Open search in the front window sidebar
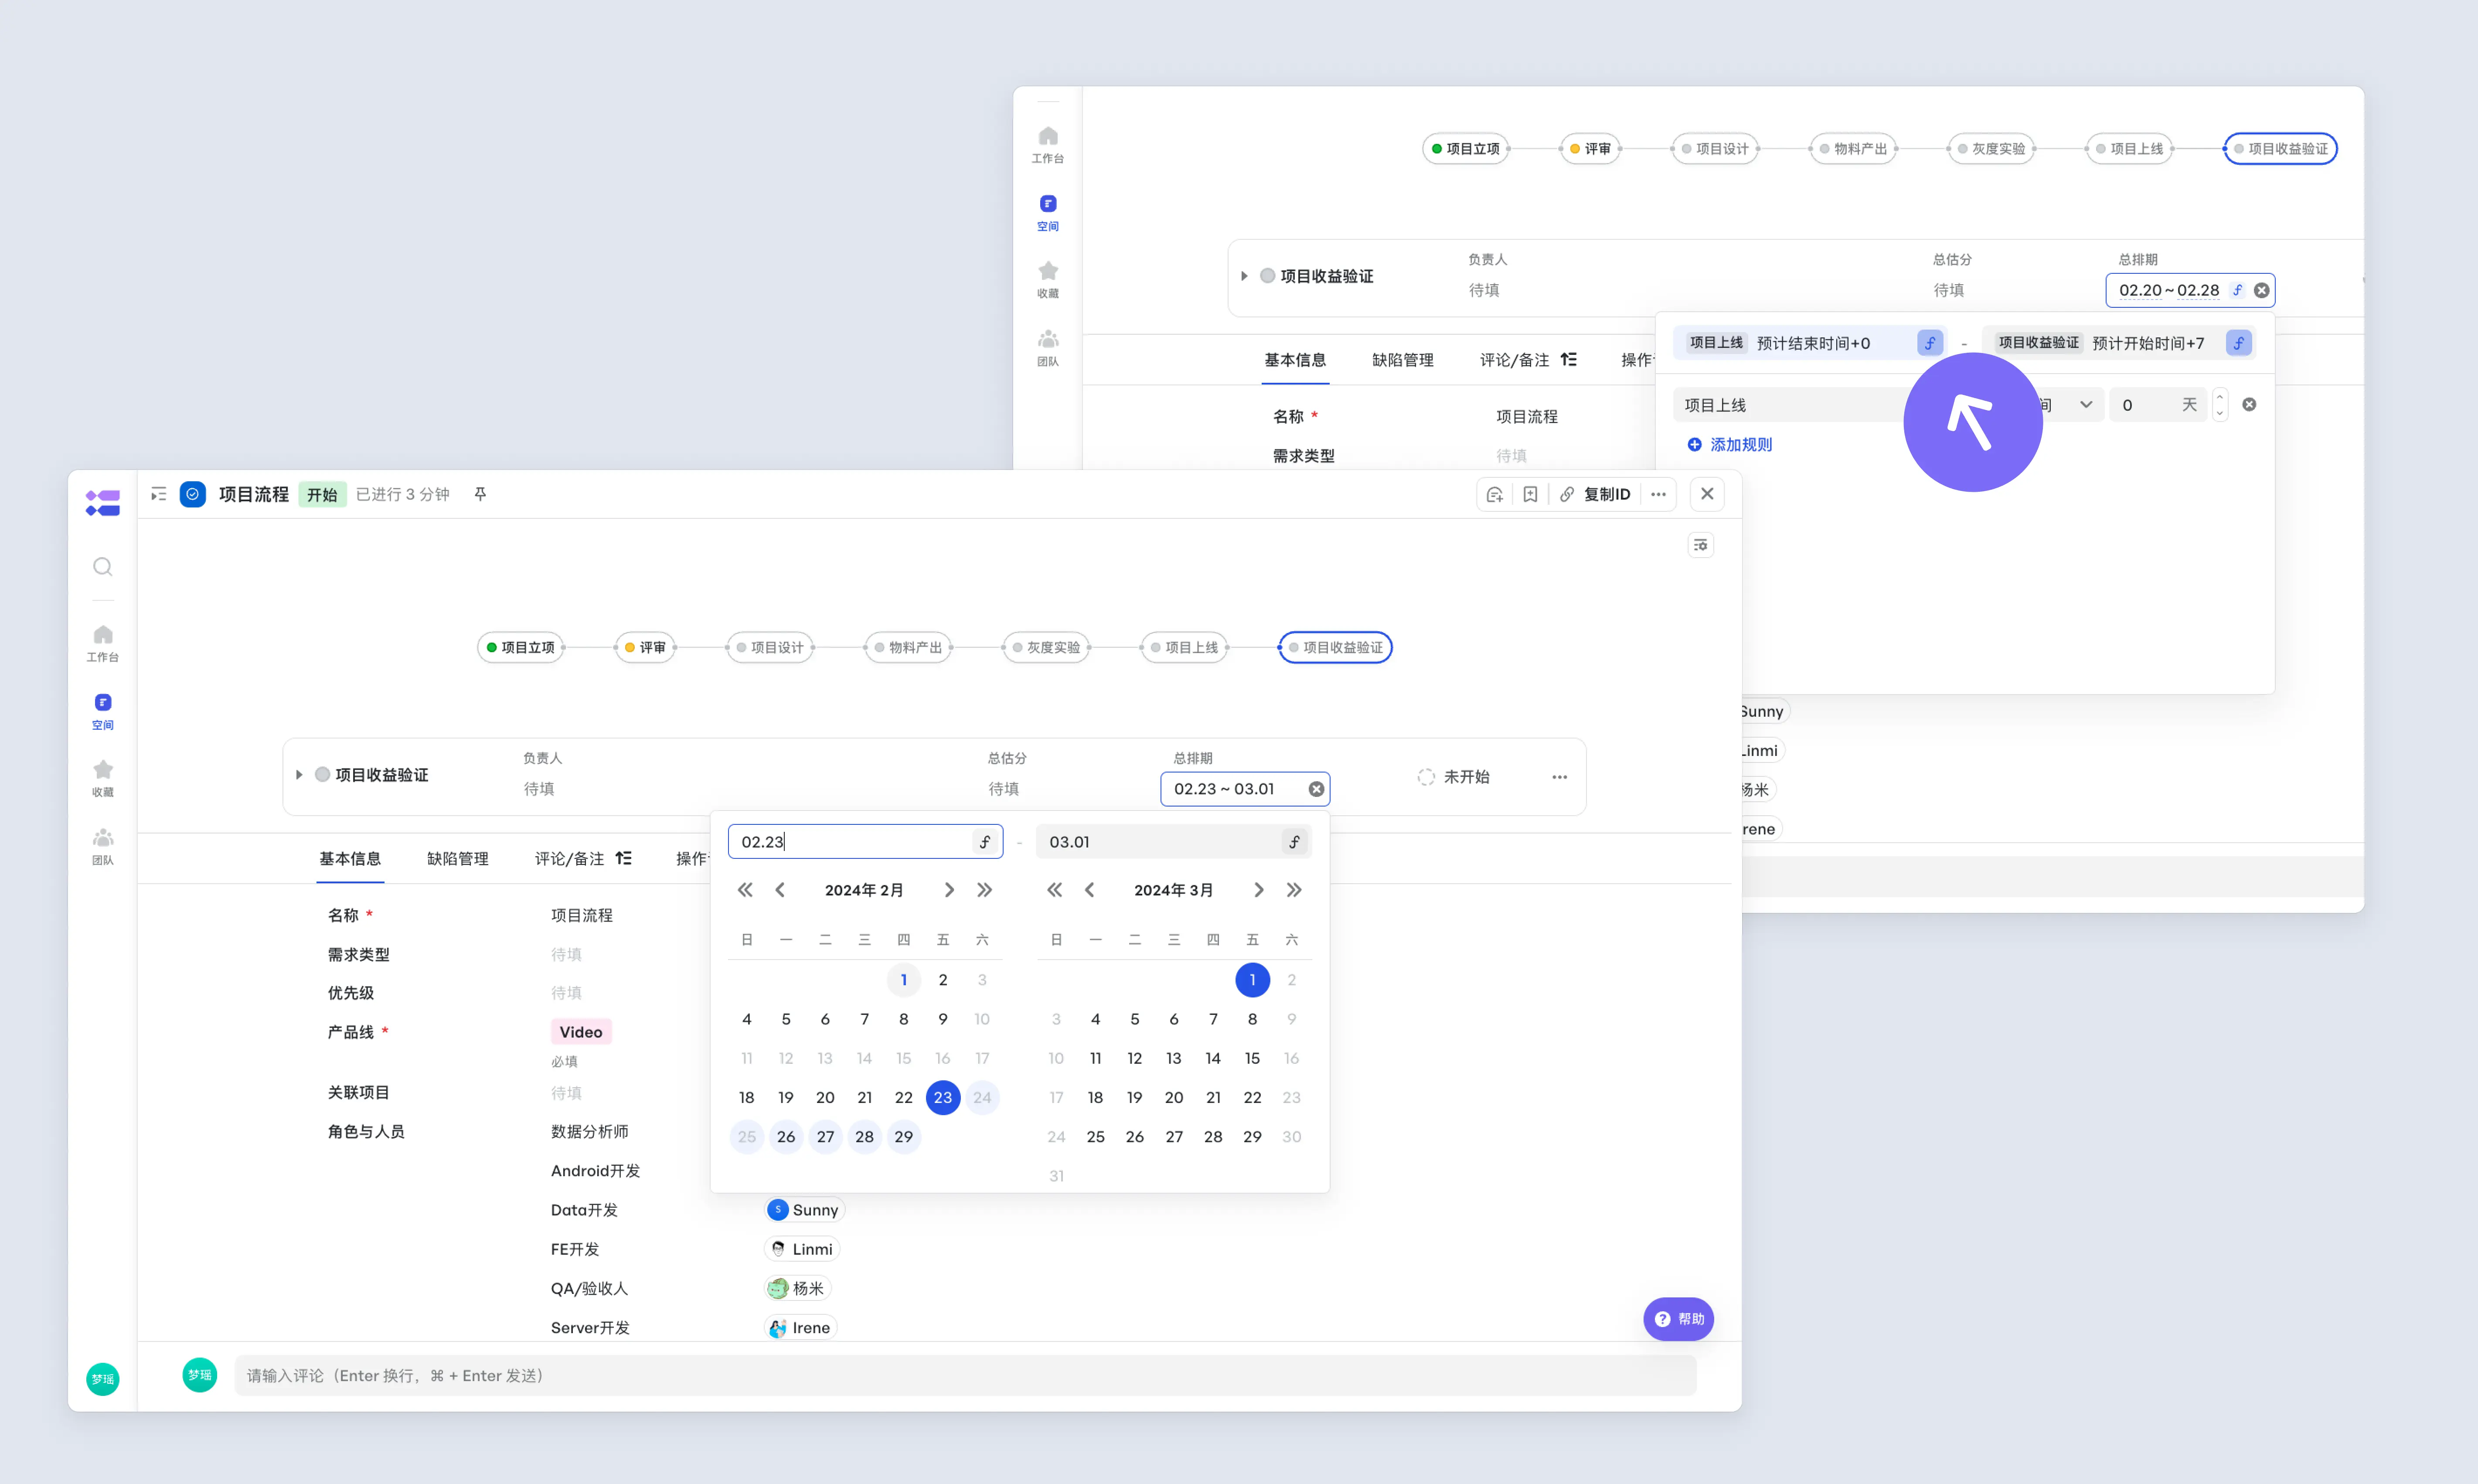The width and height of the screenshot is (2478, 1484). (103, 567)
